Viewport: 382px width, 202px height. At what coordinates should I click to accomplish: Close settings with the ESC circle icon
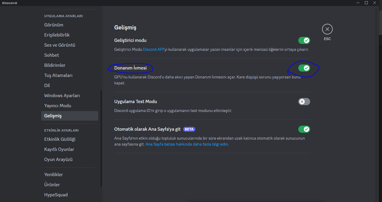click(327, 29)
